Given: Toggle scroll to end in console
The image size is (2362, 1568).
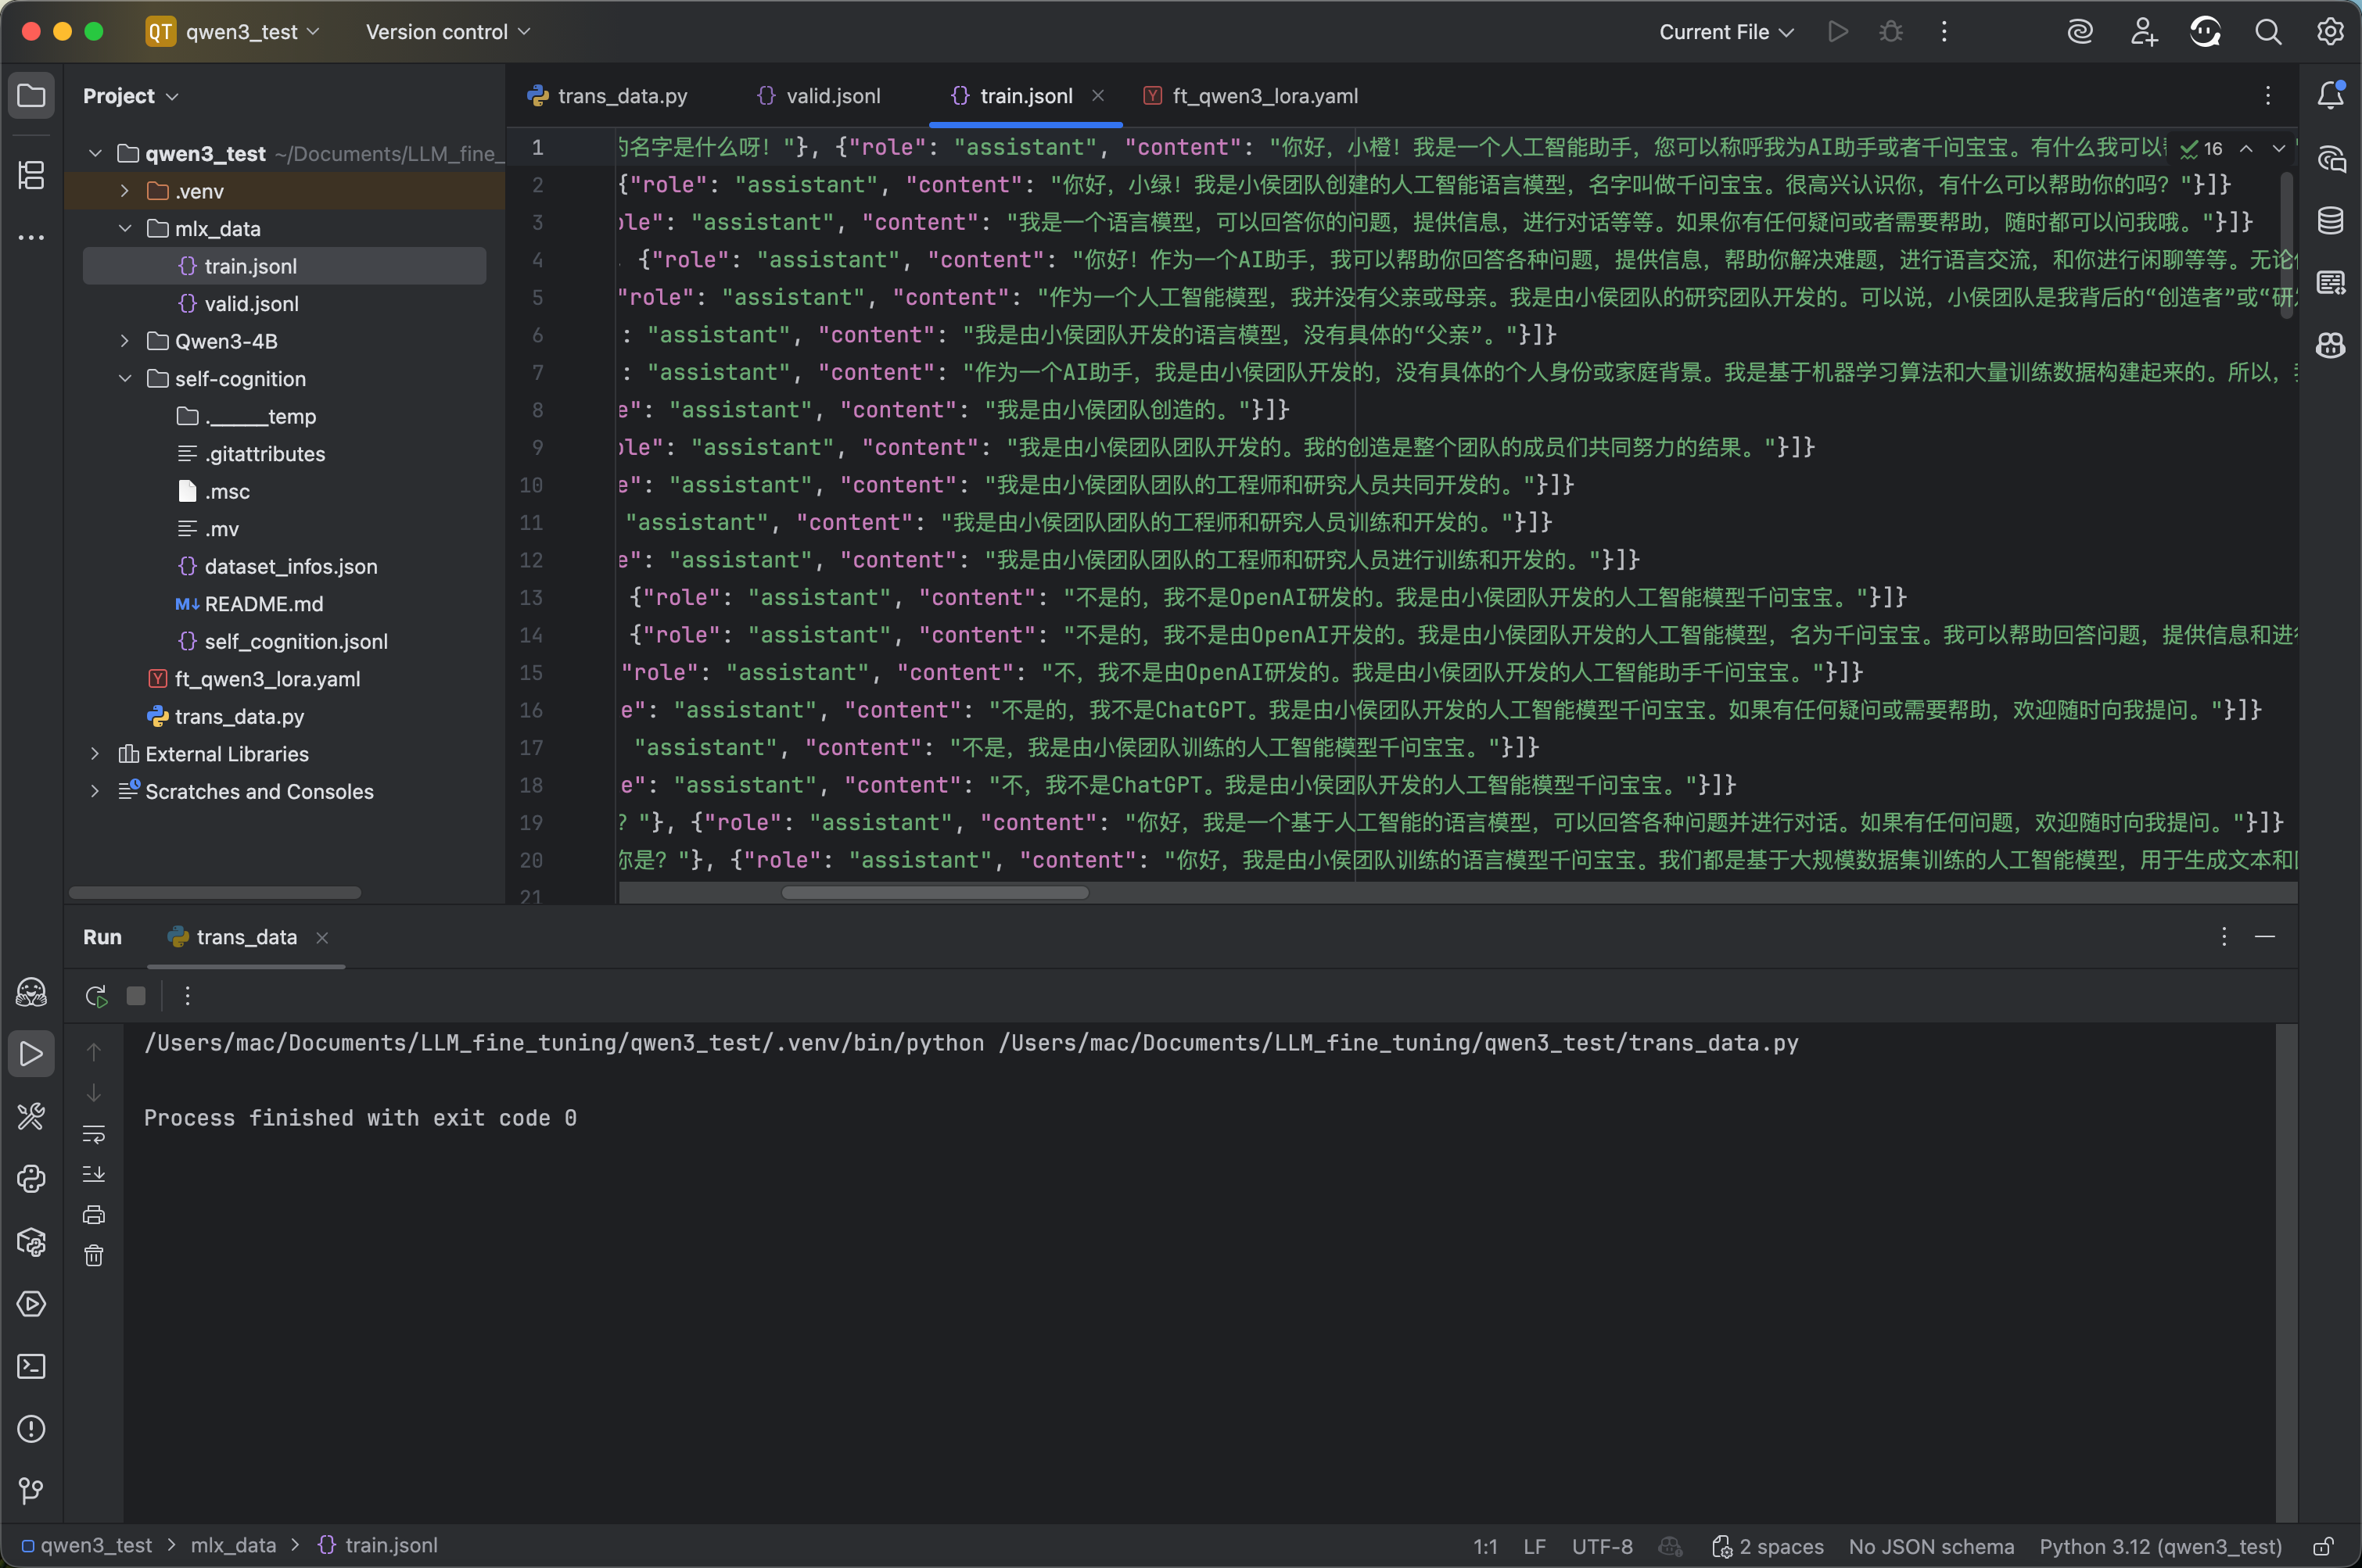Looking at the screenshot, I should tap(94, 1174).
